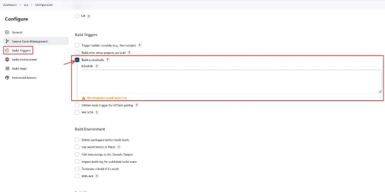This screenshot has width=385, height=192.
Task: Click inside the Schedule text area
Action: tap(231, 81)
